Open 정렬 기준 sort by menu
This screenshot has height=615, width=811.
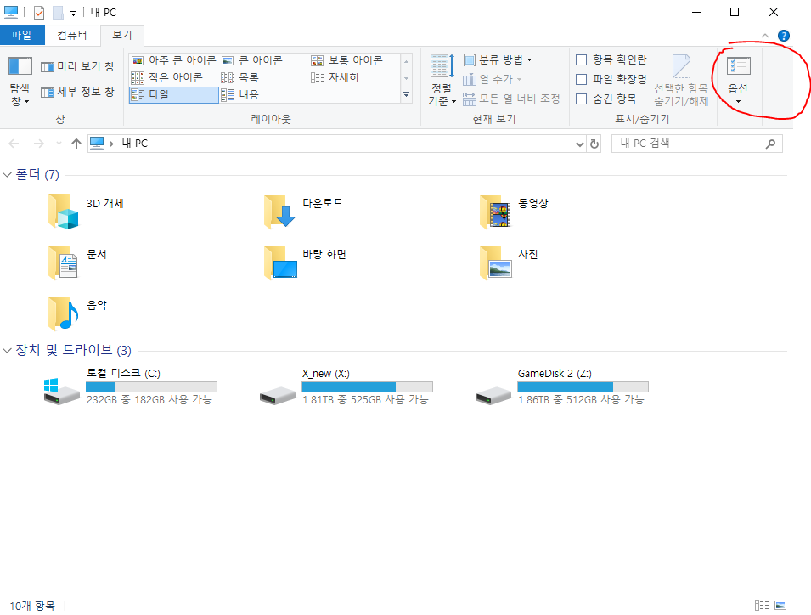coord(442,80)
